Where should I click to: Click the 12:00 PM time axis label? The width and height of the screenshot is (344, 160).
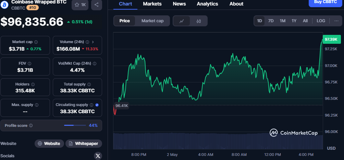pos(272,155)
